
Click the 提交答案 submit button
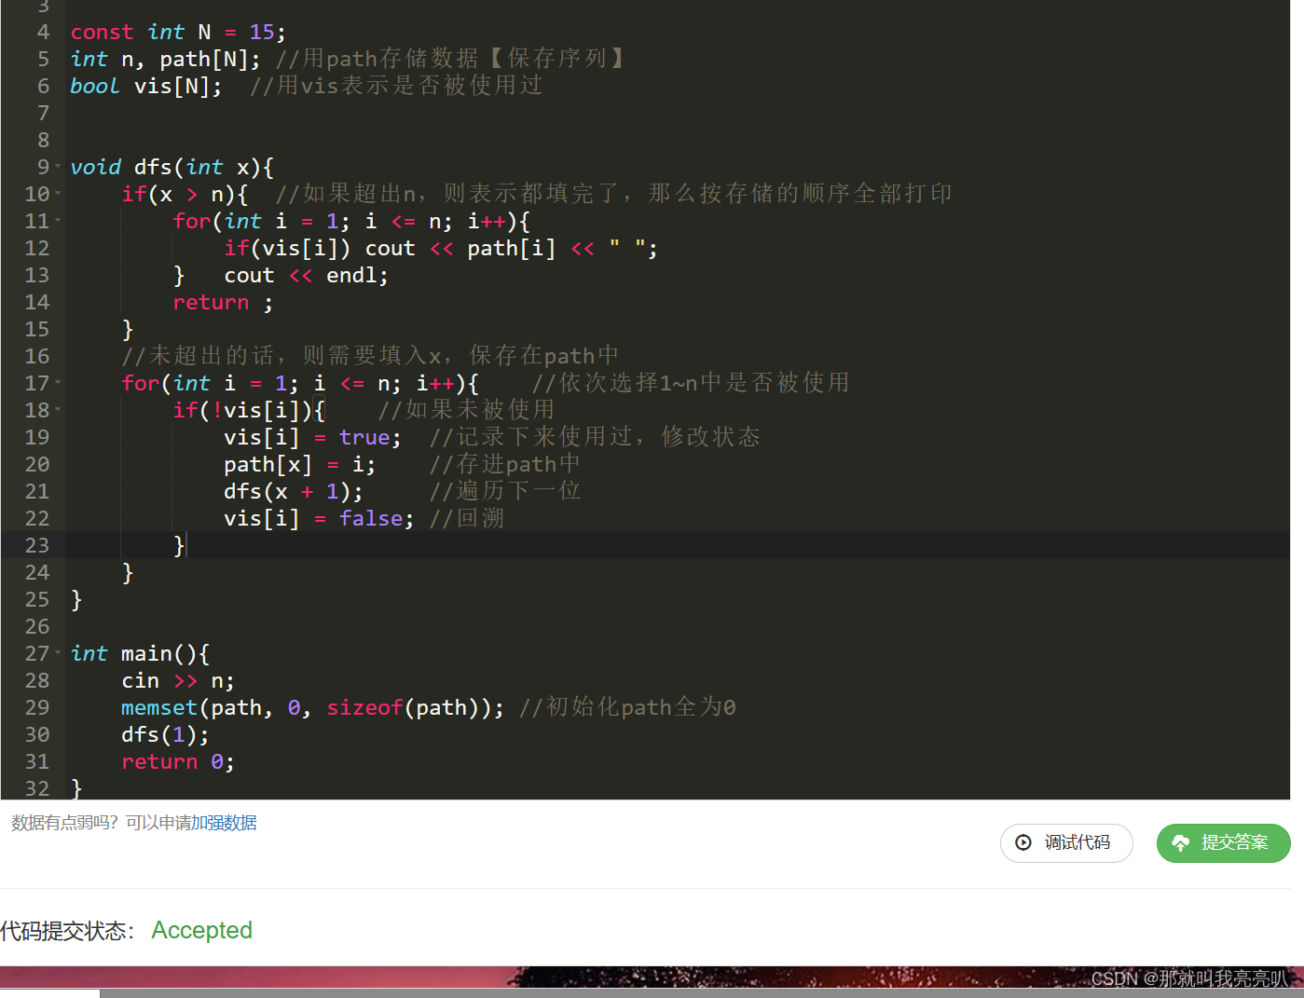click(1223, 842)
